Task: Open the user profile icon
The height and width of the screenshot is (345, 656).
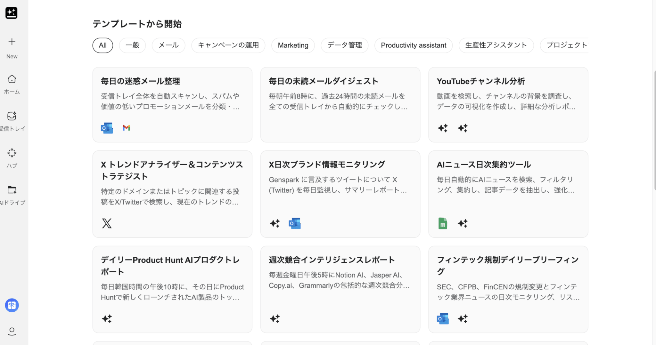Action: tap(12, 331)
